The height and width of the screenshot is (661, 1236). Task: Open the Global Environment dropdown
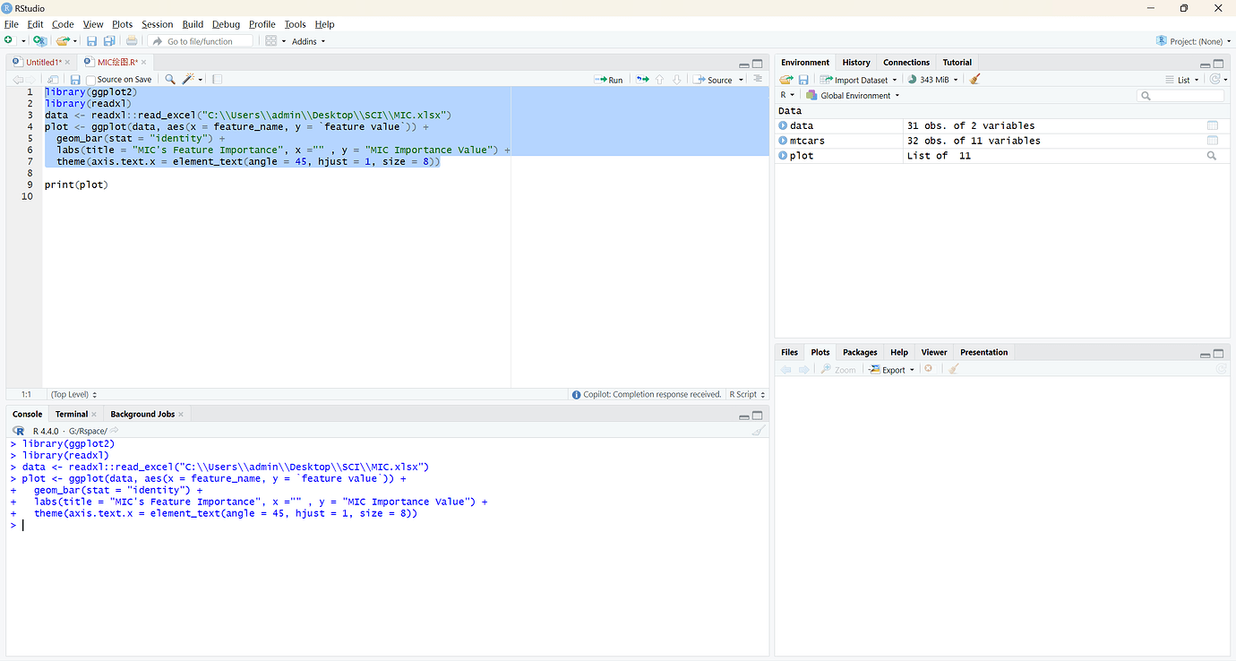[853, 95]
